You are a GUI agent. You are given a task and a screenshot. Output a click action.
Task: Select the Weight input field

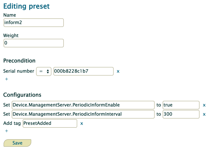[34, 43]
